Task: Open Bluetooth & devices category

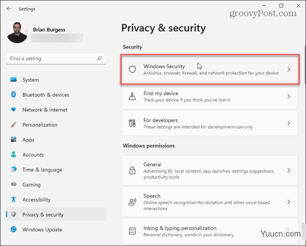Action: pos(56,95)
